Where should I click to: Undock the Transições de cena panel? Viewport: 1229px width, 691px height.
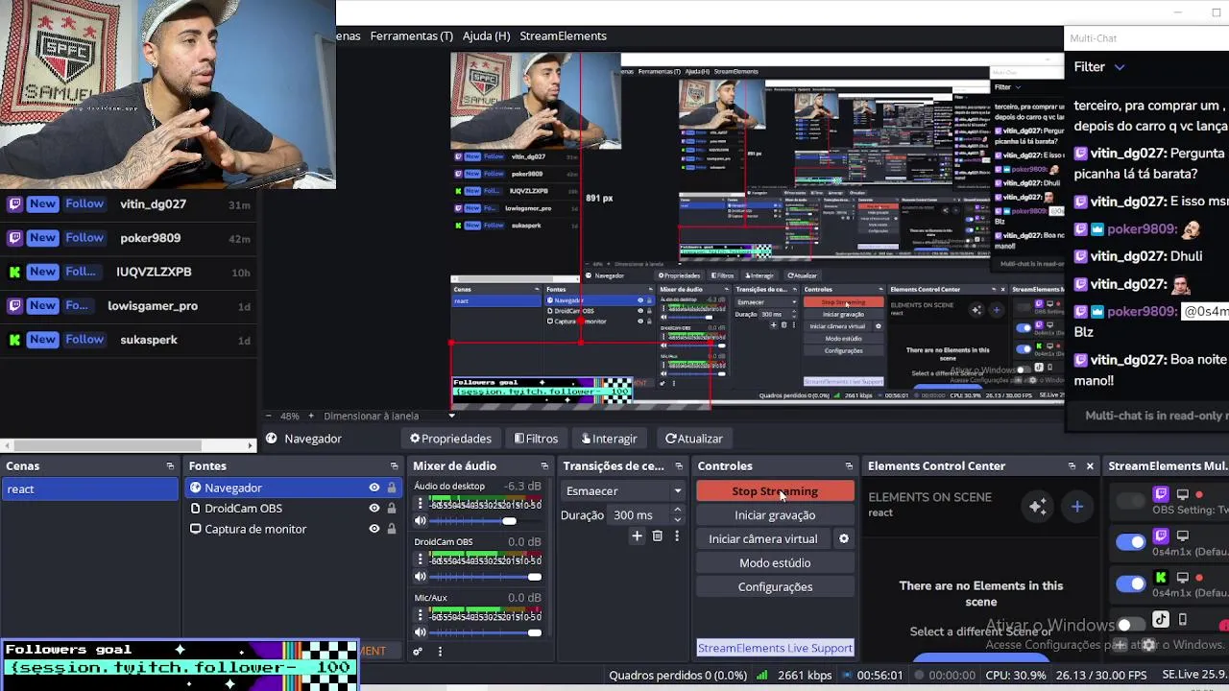(679, 466)
